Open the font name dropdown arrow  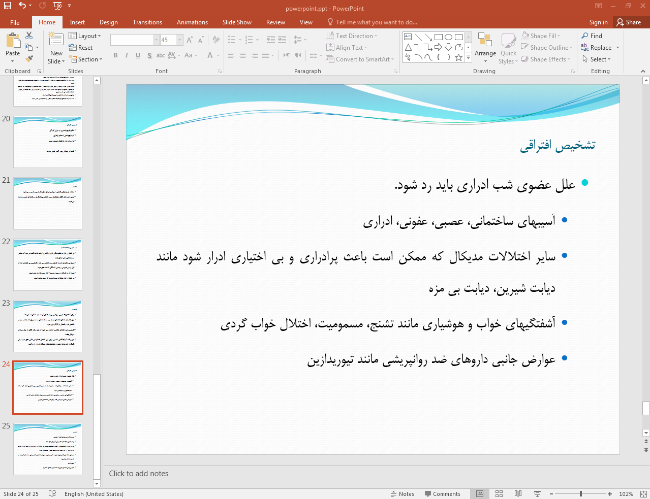pyautogui.click(x=156, y=40)
